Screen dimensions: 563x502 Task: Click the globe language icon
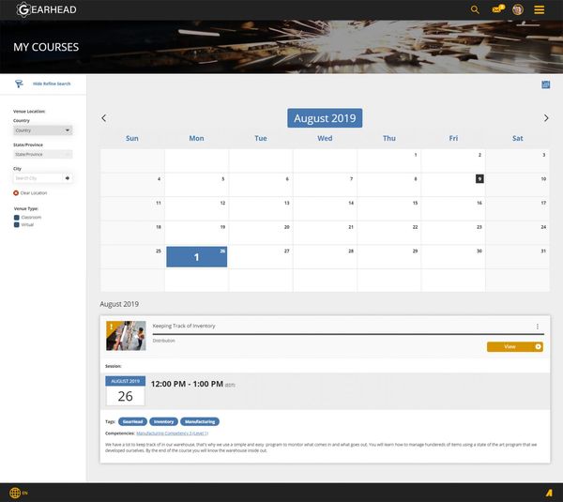14,493
